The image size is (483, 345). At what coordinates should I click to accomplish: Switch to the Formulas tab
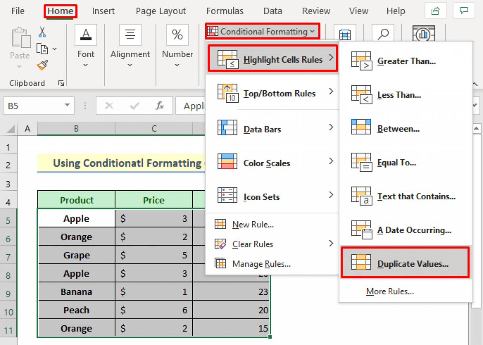225,11
